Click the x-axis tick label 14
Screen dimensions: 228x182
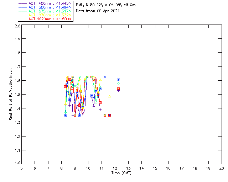click(x=142, y=168)
